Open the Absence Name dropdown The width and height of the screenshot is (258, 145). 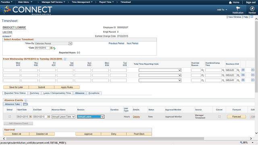point(63,117)
